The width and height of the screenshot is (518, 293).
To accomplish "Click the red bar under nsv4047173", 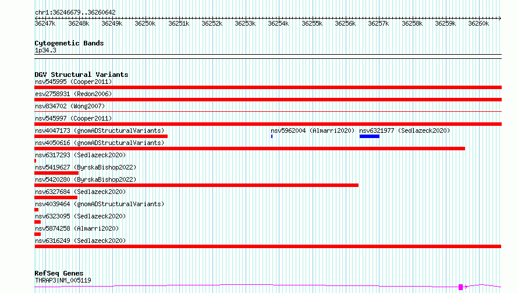I will pos(101,136).
